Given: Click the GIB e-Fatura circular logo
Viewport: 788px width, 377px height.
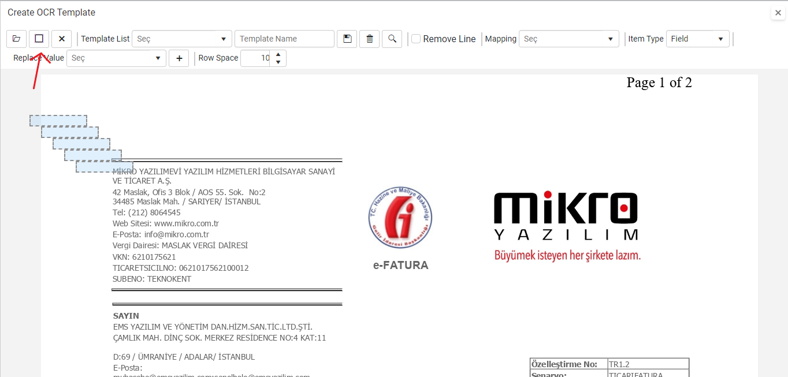Looking at the screenshot, I should click(x=400, y=218).
